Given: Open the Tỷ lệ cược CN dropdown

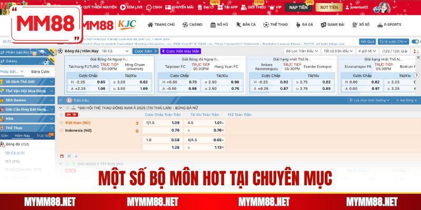Looking at the screenshot, I should point(393,41).
